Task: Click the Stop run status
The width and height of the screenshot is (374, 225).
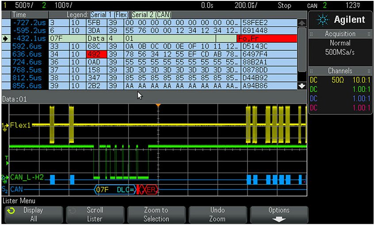Action: (x=284, y=5)
